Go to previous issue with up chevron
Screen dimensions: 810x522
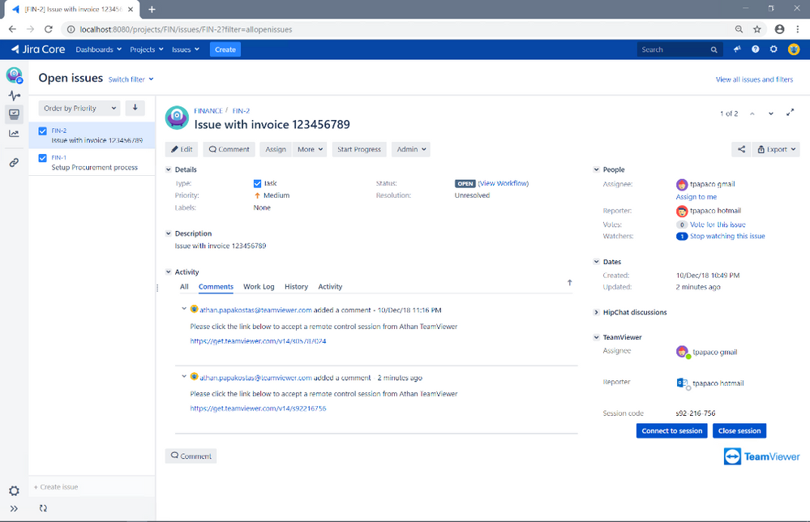[752, 113]
